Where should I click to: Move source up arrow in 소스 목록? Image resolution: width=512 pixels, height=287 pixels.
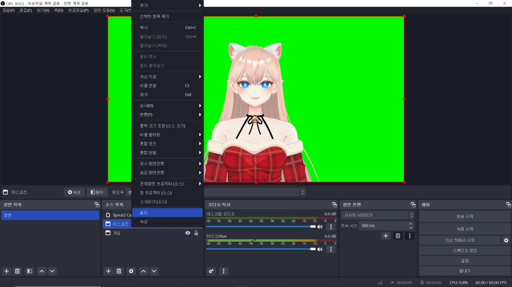143,271
